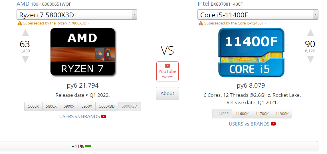
Task: Click the dropdown arrow on the AMD selector
Action: [134, 15]
